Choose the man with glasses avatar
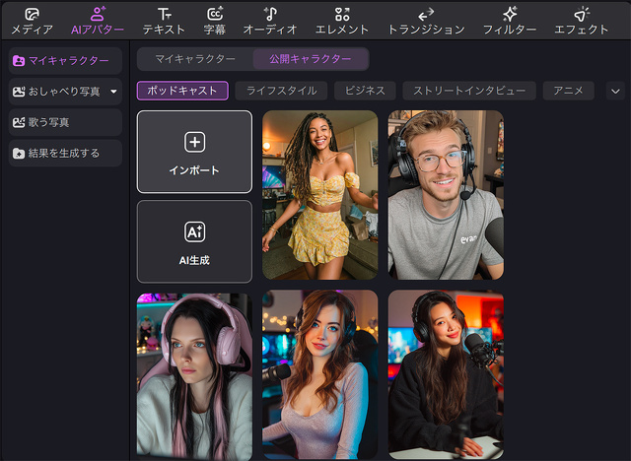The width and height of the screenshot is (631, 461). (446, 195)
